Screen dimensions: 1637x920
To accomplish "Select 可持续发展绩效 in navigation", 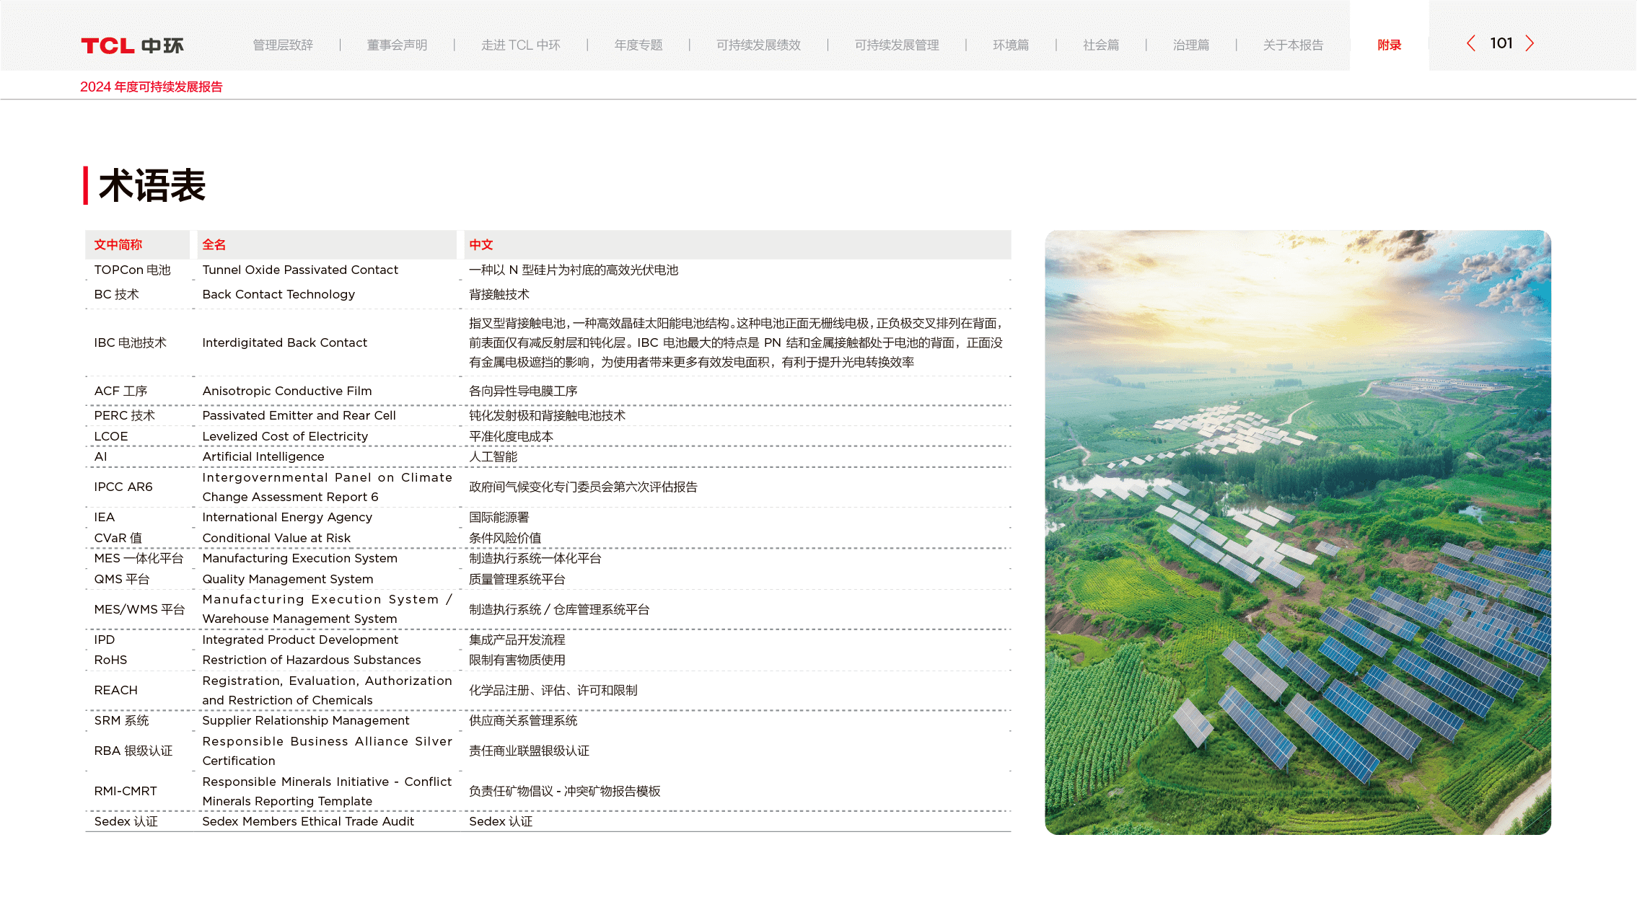I will pyautogui.click(x=758, y=45).
